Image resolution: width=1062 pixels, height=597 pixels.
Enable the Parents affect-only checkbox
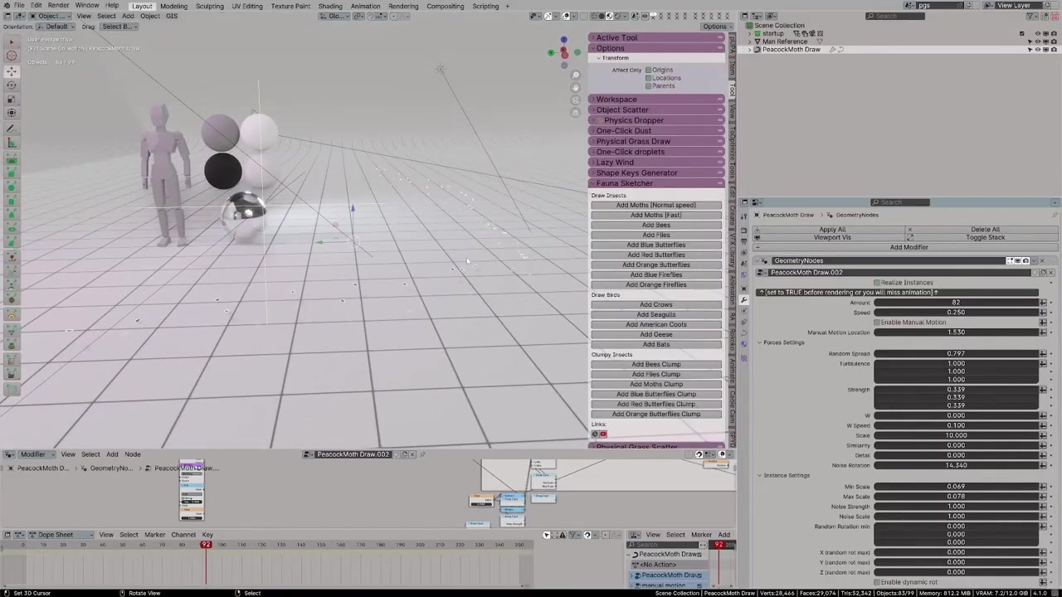649,86
